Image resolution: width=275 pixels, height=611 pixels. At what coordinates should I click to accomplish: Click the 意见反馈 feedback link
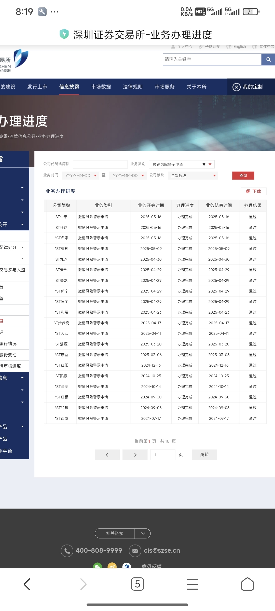152,566
